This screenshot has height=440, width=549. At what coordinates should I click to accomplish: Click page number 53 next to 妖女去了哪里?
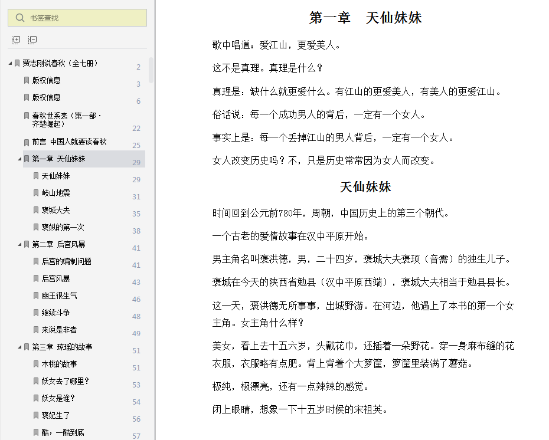pos(136,385)
